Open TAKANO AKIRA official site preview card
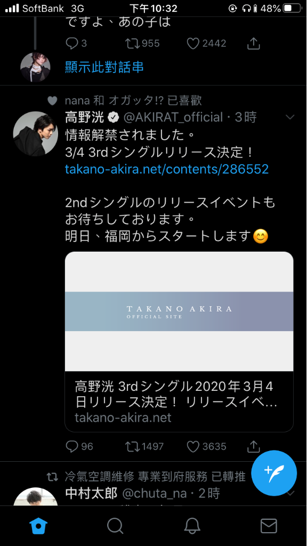 click(179, 342)
